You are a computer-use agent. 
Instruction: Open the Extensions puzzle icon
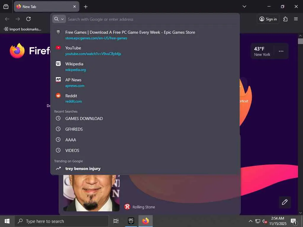click(x=285, y=19)
